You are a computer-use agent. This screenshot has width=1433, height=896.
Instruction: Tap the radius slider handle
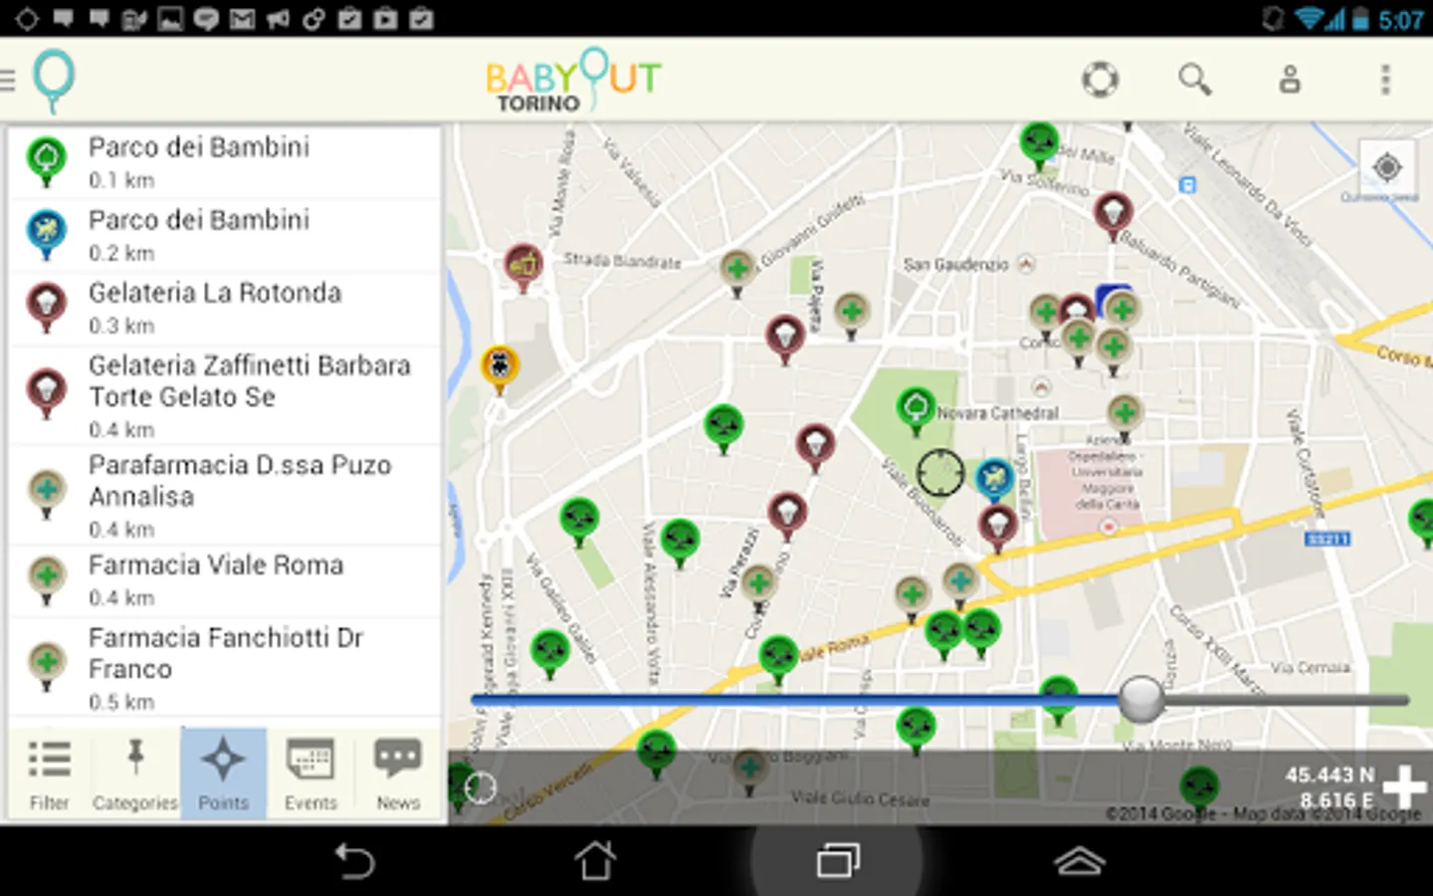(1141, 699)
